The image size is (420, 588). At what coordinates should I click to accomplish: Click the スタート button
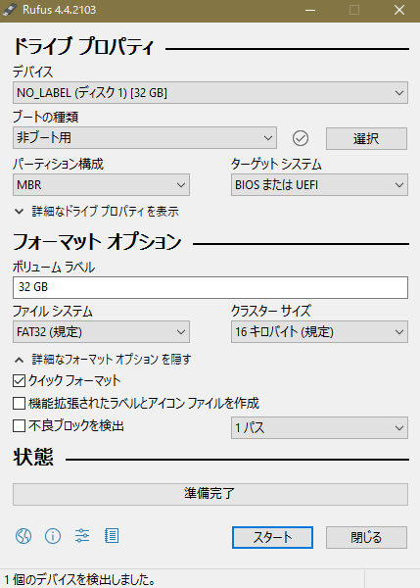click(x=272, y=537)
